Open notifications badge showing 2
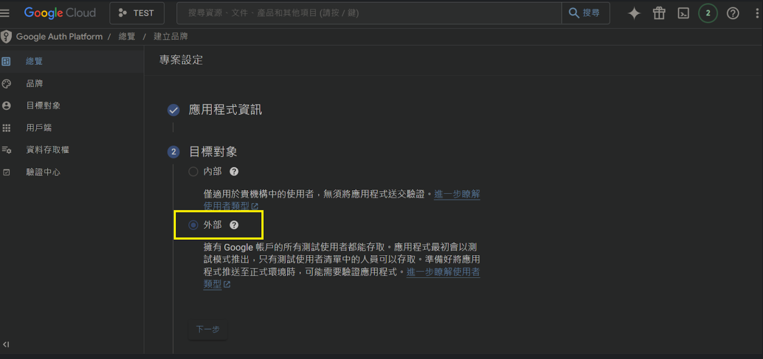This screenshot has width=763, height=359. [x=708, y=13]
